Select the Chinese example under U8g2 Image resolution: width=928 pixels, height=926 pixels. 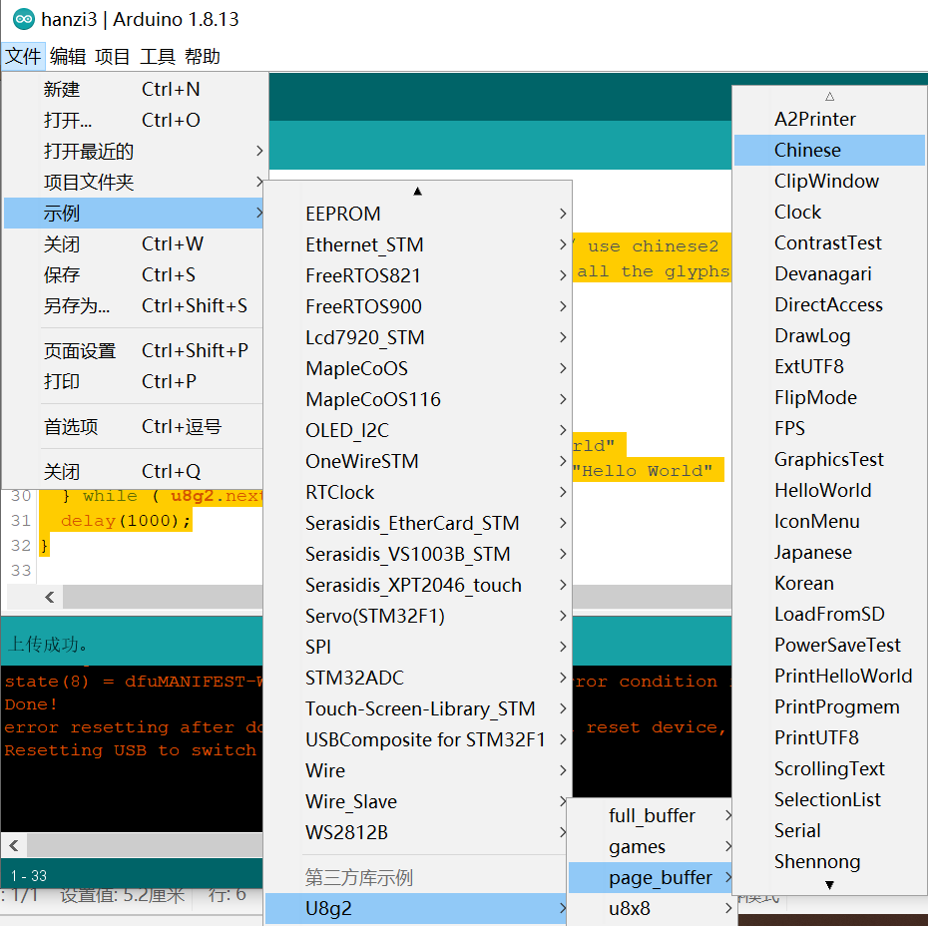tap(808, 150)
